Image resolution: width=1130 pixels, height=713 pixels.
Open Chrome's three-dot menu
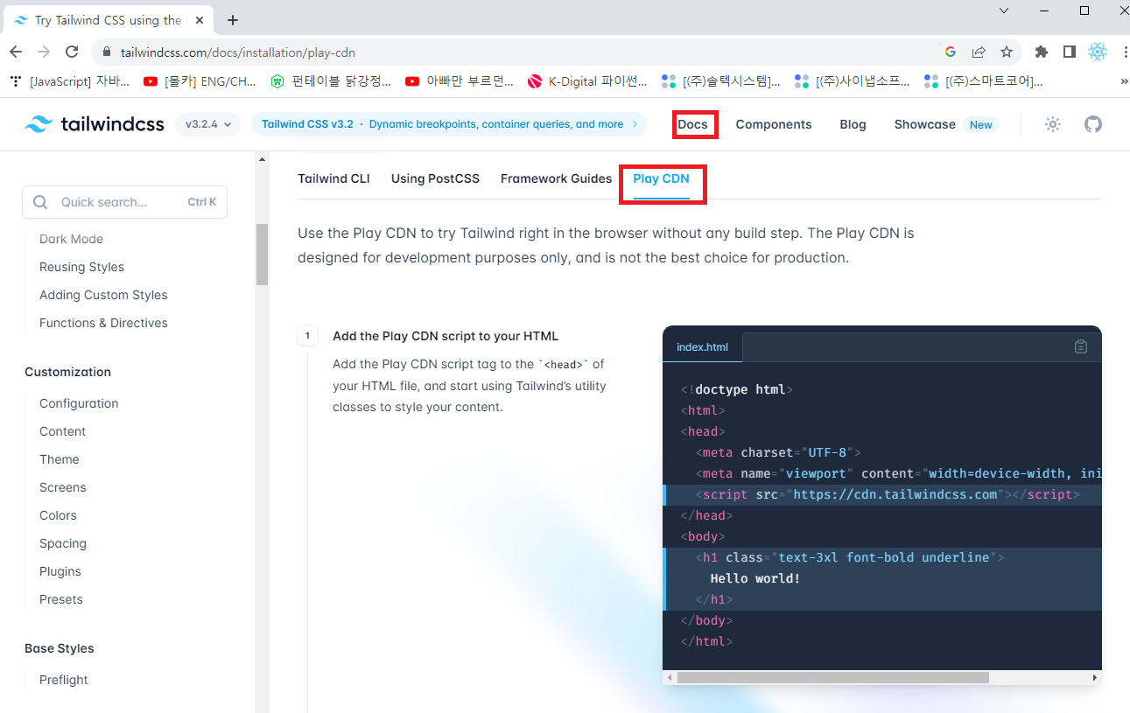pyautogui.click(x=1124, y=52)
